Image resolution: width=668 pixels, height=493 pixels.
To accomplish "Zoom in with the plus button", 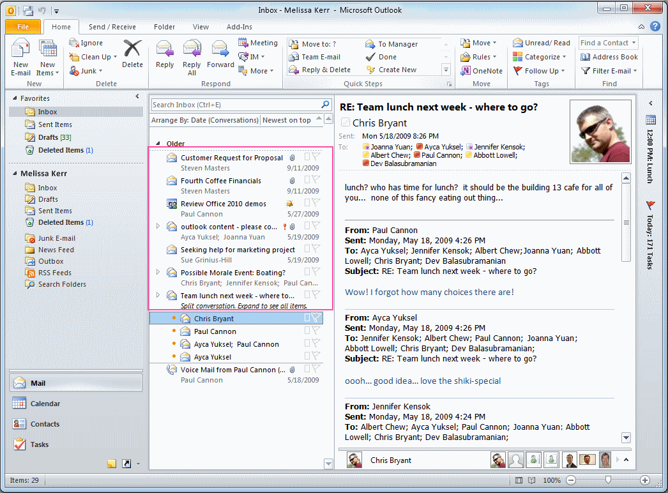I will point(644,480).
